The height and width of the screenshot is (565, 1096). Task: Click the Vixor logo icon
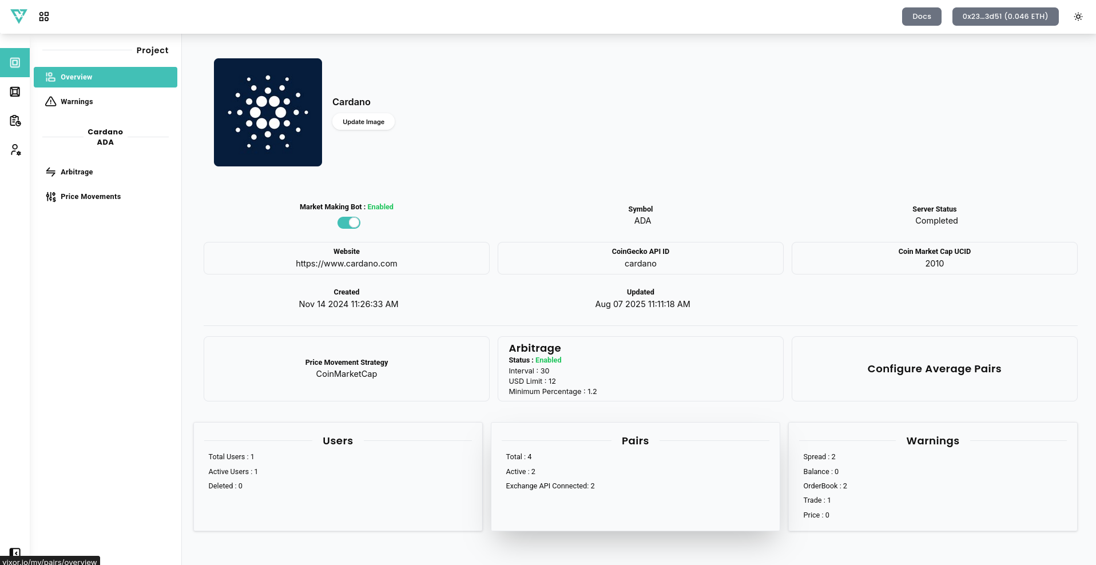click(x=19, y=17)
